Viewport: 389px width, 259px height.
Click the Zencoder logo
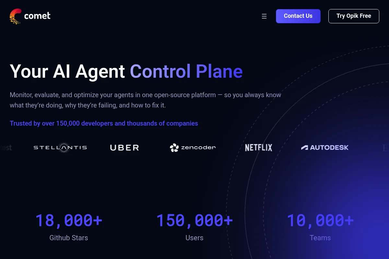coord(193,148)
